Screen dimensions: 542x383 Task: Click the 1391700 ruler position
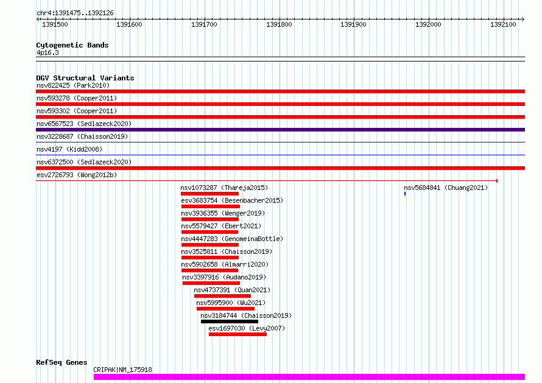204,24
